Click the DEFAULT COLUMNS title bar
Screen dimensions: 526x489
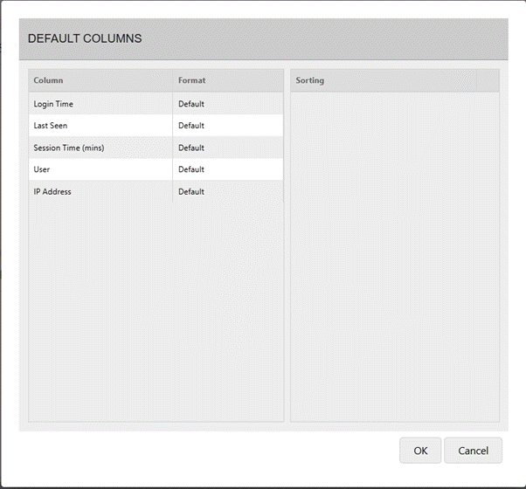click(264, 39)
